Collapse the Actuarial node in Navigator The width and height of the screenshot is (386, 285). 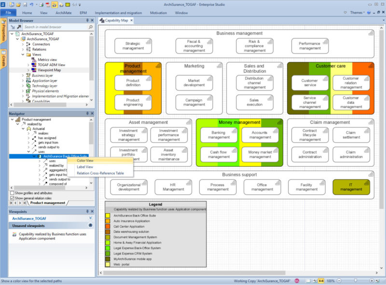point(23,129)
